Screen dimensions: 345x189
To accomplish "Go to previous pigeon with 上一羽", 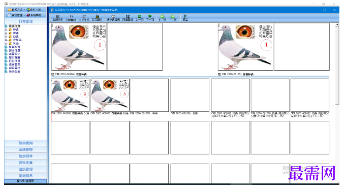I will [x=139, y=18].
